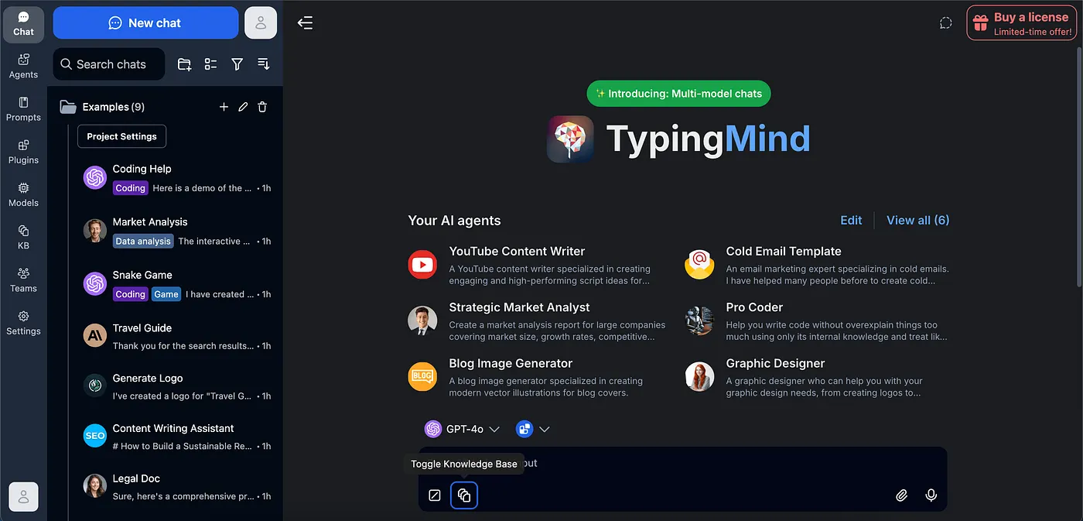Start voice input with the microphone icon

(x=931, y=495)
